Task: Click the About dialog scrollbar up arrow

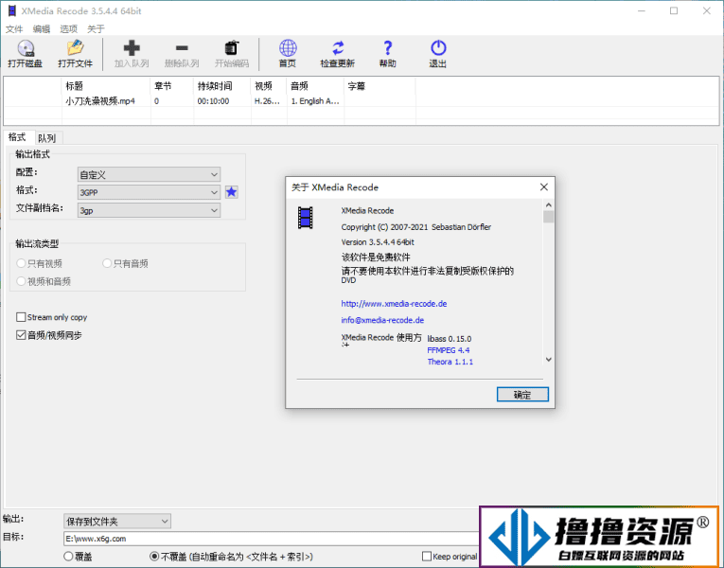Action: coord(548,204)
